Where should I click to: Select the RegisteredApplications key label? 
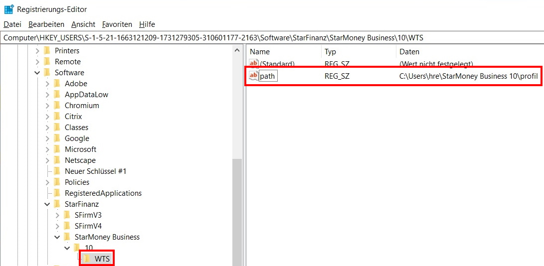pyautogui.click(x=103, y=193)
